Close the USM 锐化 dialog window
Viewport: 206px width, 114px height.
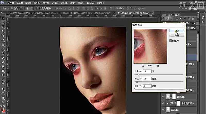point(184,25)
